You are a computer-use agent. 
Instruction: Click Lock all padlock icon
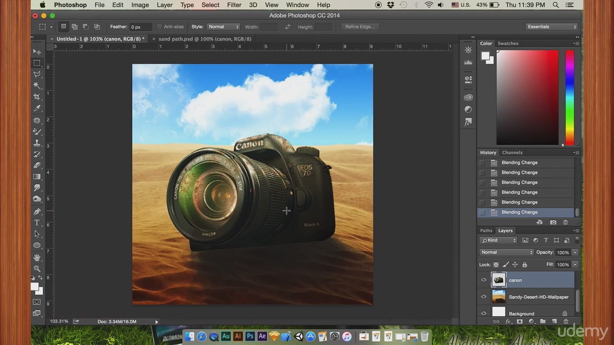pyautogui.click(x=525, y=264)
